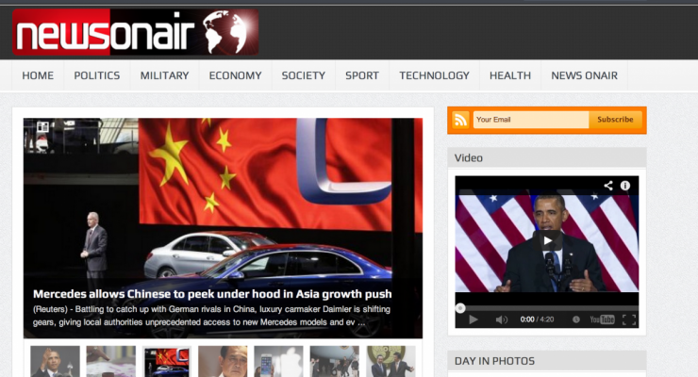
Task: Select the iPhone Apple logo thumbnail
Action: (x=278, y=362)
